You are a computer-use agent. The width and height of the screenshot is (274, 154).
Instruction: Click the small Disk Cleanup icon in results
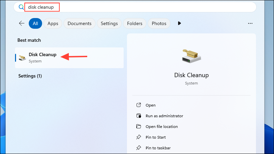[x=22, y=58]
